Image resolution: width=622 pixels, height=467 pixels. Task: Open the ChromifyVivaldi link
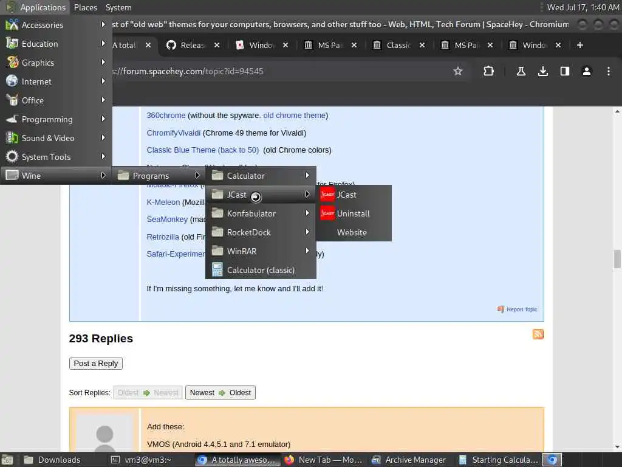[173, 133]
